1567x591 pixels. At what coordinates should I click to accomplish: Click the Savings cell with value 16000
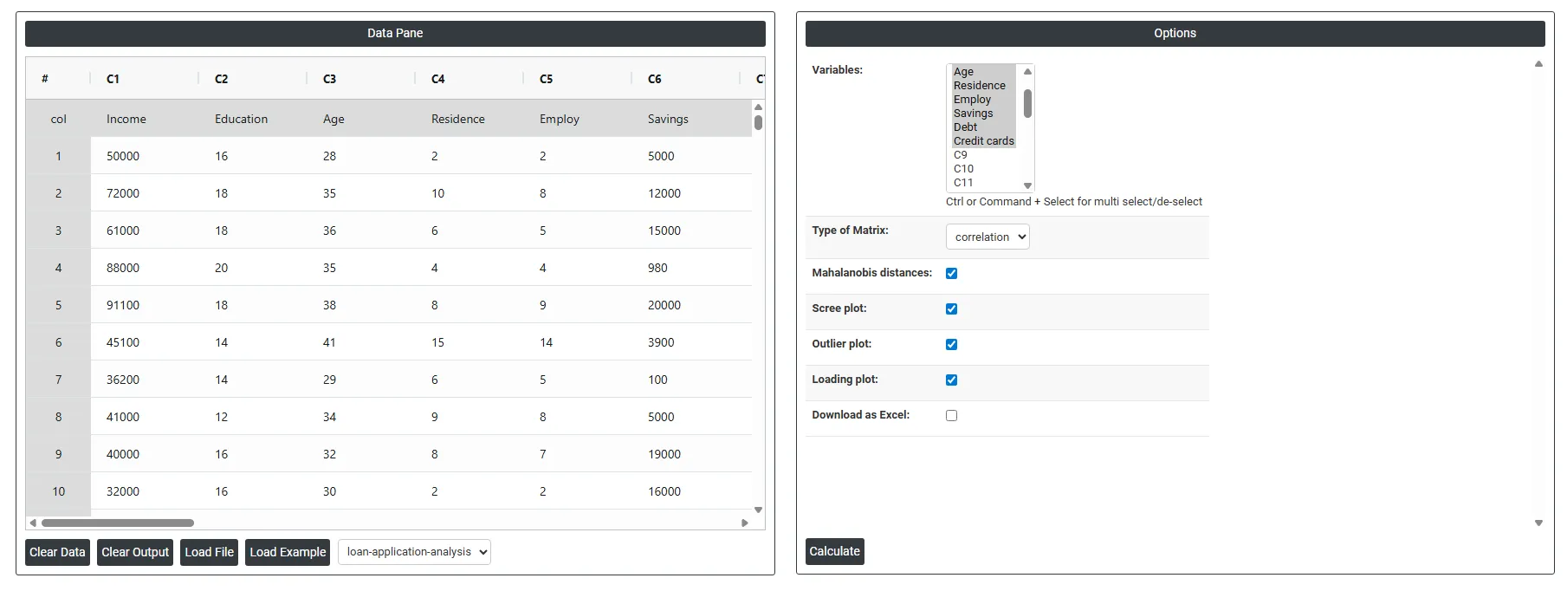[686, 491]
